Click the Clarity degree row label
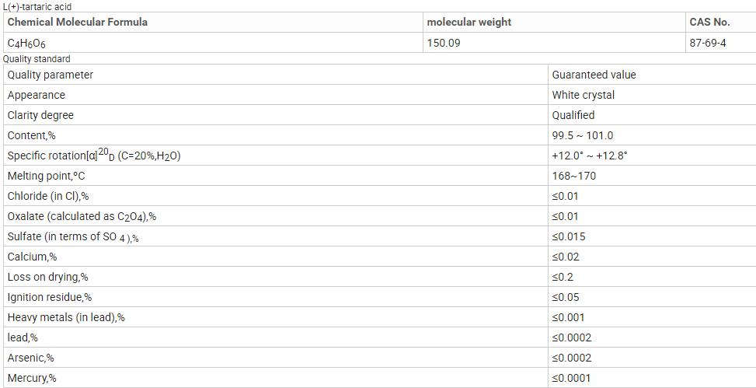The height and width of the screenshot is (388, 756). click(x=40, y=115)
